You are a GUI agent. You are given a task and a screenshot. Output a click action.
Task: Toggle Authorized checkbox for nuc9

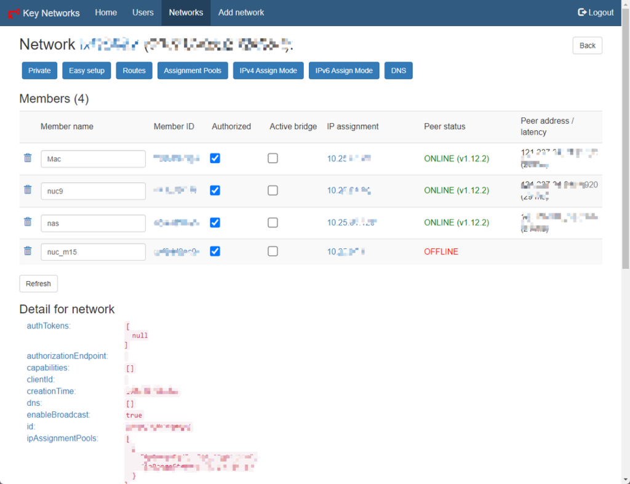pyautogui.click(x=215, y=191)
